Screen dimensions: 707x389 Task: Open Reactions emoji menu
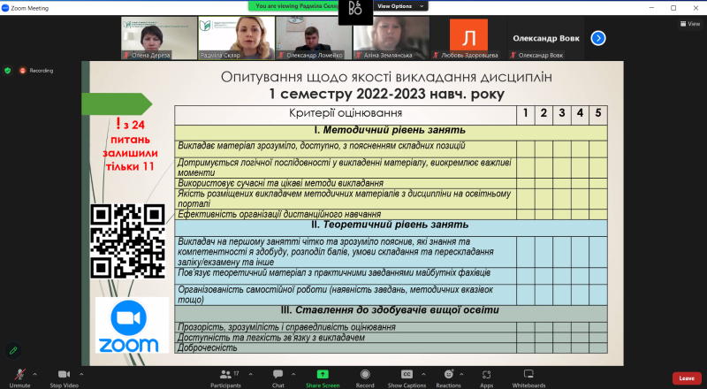pos(449,378)
